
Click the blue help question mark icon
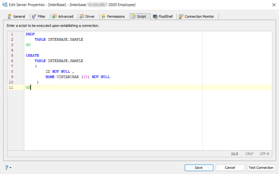tap(7, 167)
